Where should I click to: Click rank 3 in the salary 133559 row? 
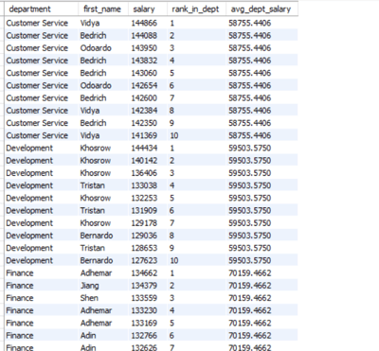tap(171, 298)
